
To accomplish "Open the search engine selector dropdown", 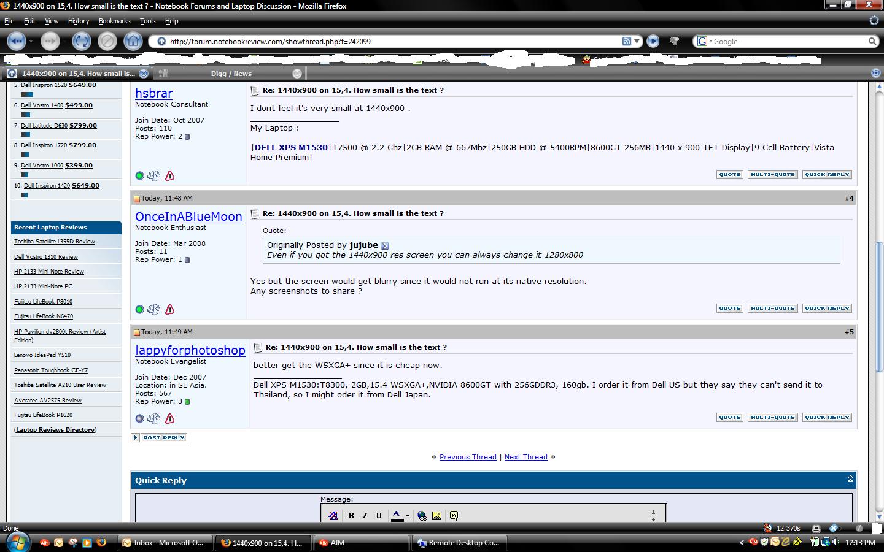I will [711, 41].
